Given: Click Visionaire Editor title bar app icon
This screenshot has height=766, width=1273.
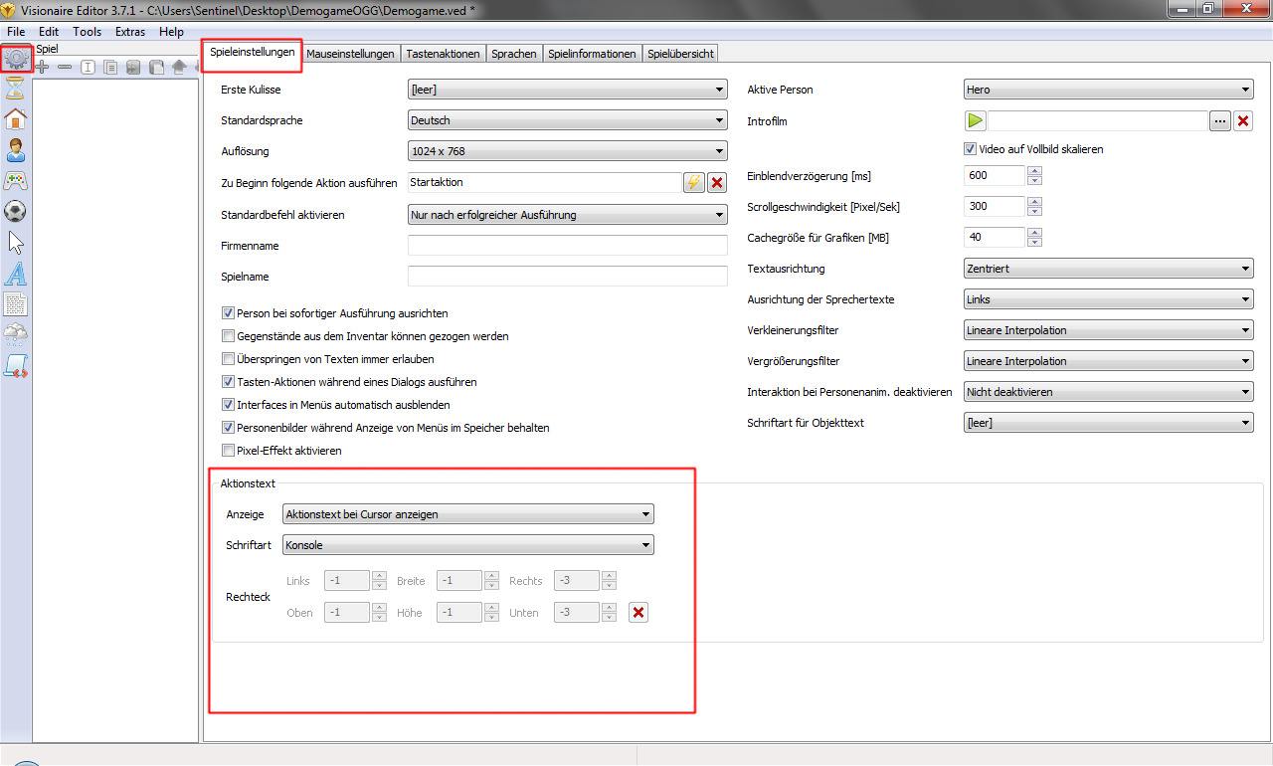Looking at the screenshot, I should click(9, 9).
